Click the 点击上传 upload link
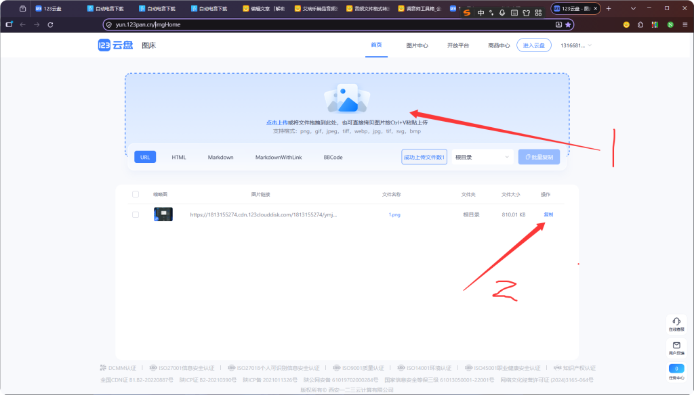This screenshot has width=694, height=395. (x=277, y=123)
